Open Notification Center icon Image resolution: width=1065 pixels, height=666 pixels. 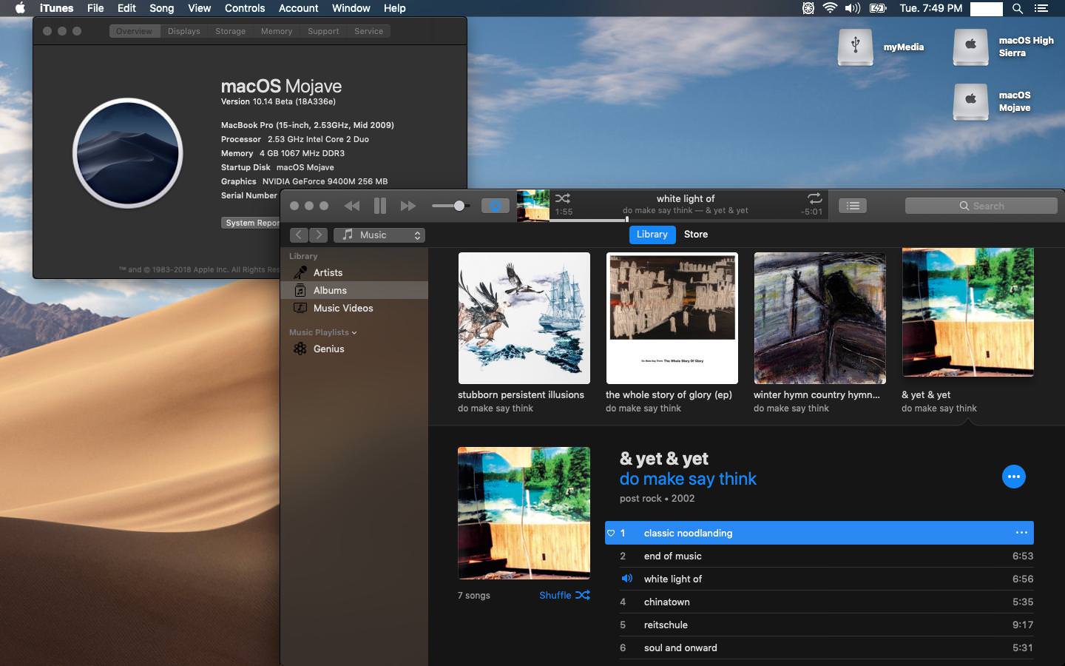coord(1041,8)
